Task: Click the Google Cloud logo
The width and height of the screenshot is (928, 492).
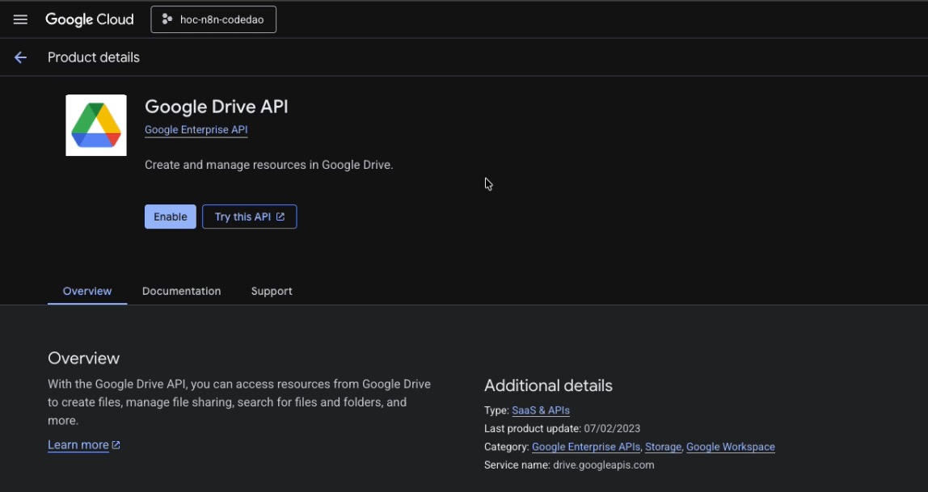Action: pos(90,19)
